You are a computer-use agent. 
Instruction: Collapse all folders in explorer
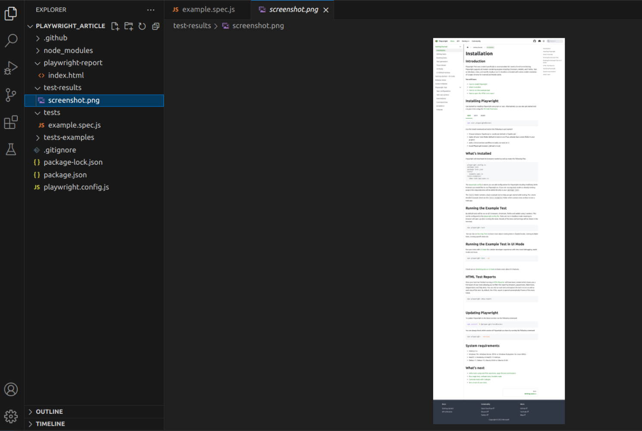(156, 26)
